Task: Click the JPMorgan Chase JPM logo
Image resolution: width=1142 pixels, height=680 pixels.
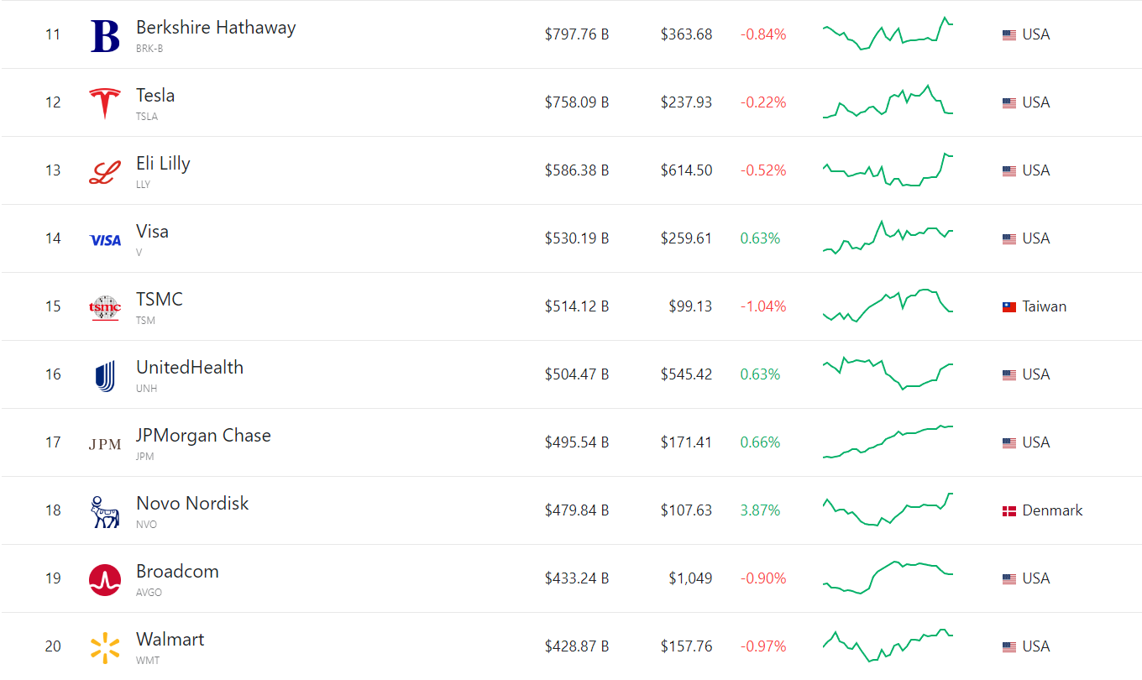Action: (x=105, y=444)
